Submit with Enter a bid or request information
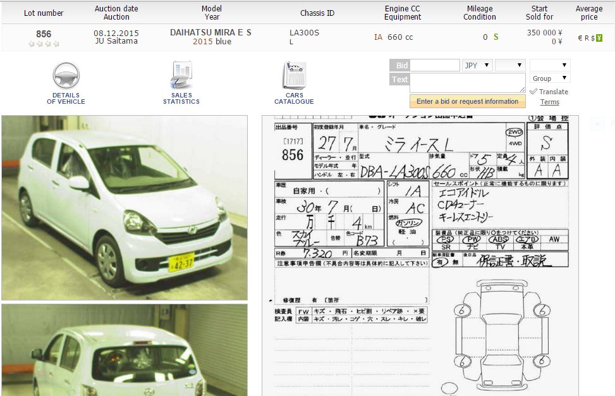The height and width of the screenshot is (396, 615). pos(468,101)
